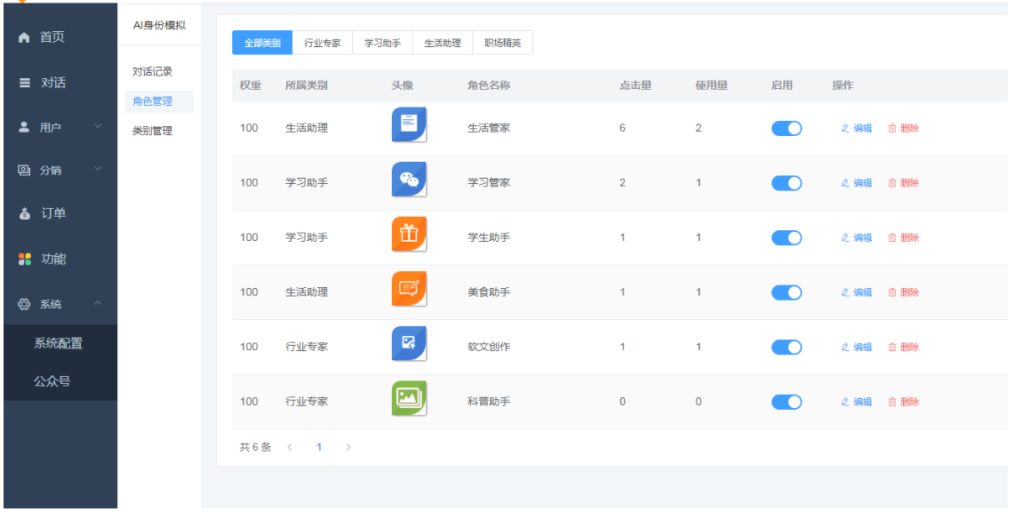
Task: Click trash delete icon in 软文创作 row
Action: pyautogui.click(x=892, y=347)
